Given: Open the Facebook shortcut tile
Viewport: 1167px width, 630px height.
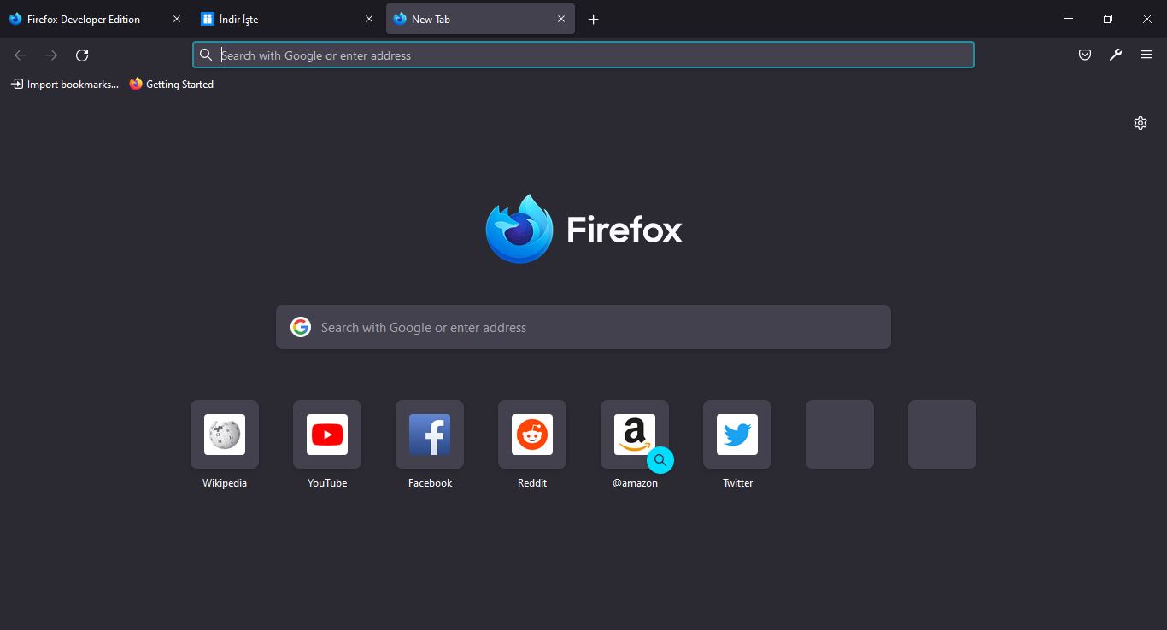Looking at the screenshot, I should (430, 435).
